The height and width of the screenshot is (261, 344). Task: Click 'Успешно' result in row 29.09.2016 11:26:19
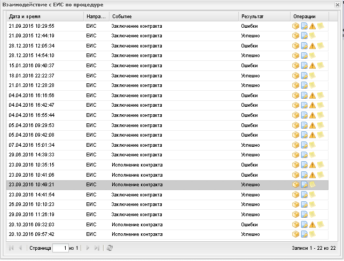tap(251, 215)
